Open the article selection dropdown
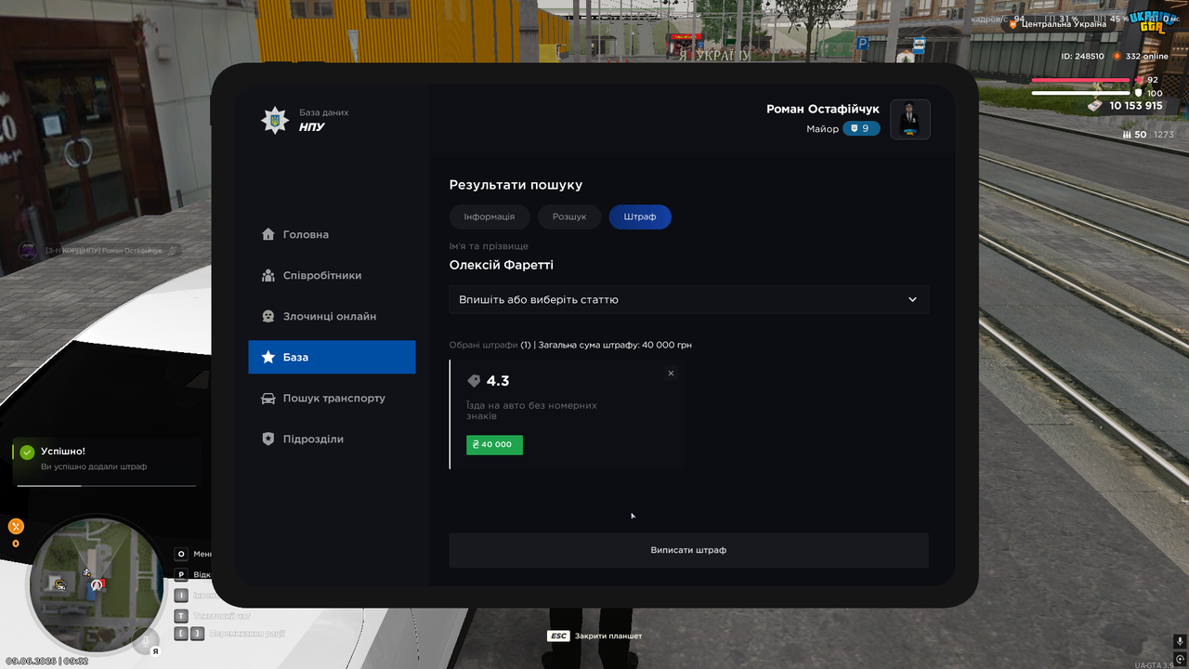This screenshot has height=669, width=1189. (x=689, y=299)
